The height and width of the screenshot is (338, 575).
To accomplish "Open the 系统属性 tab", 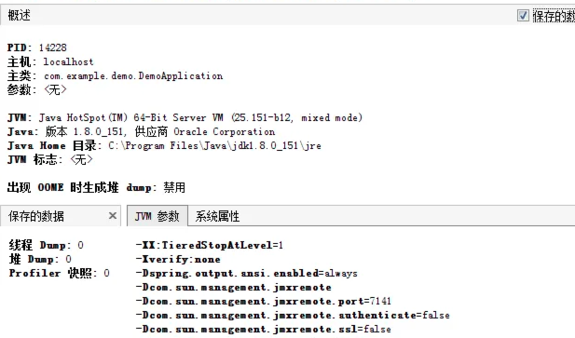I will coord(217,216).
